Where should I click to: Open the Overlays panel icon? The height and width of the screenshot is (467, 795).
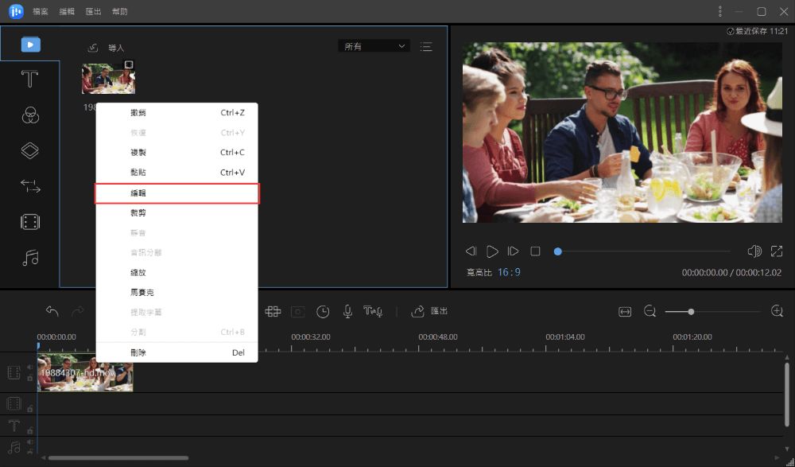point(30,150)
